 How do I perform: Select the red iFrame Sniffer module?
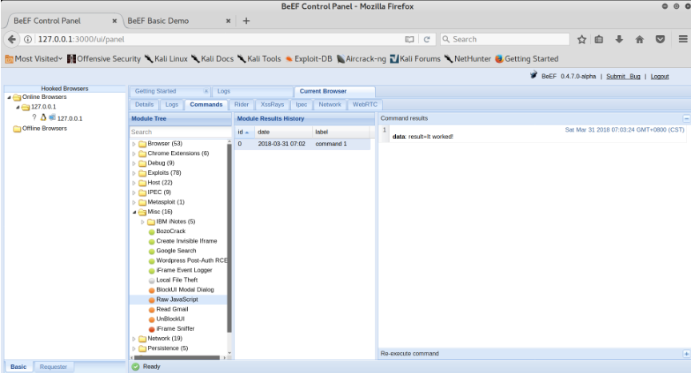pos(175,328)
